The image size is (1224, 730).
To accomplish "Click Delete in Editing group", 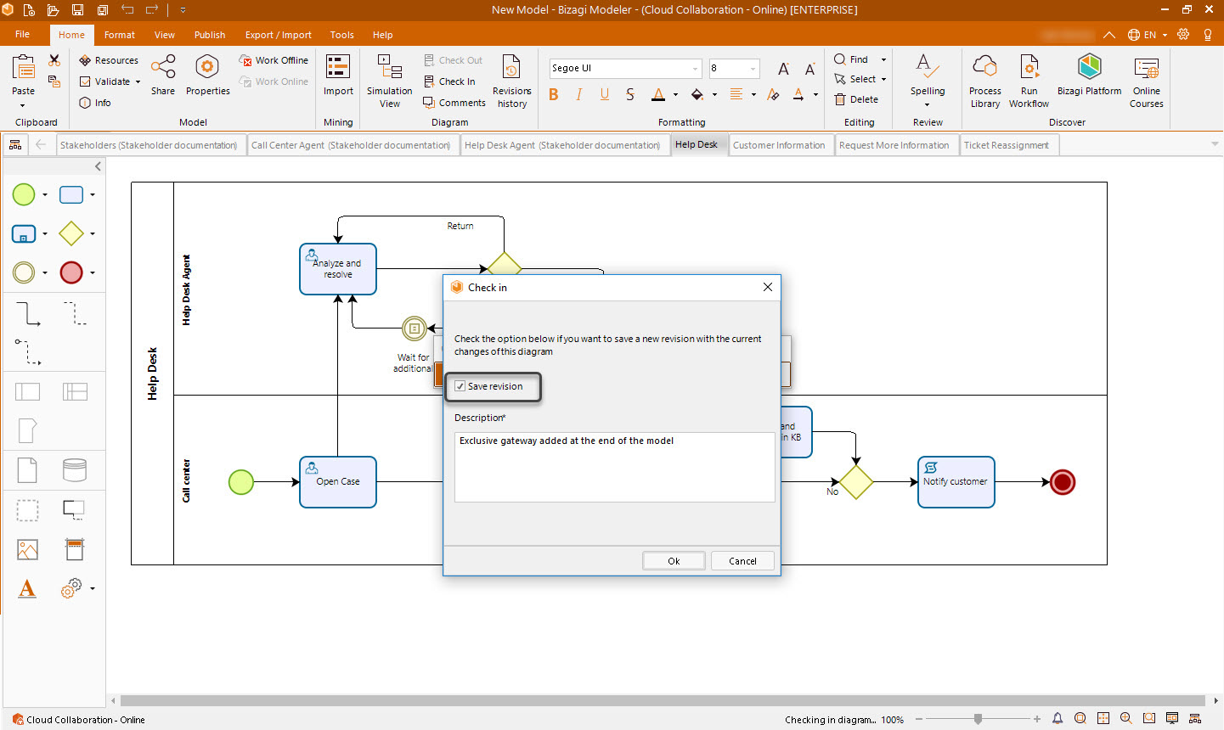I will click(x=857, y=99).
